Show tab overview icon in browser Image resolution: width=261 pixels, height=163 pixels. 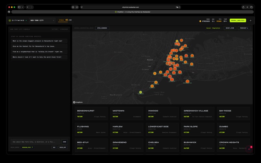tap(251, 7)
